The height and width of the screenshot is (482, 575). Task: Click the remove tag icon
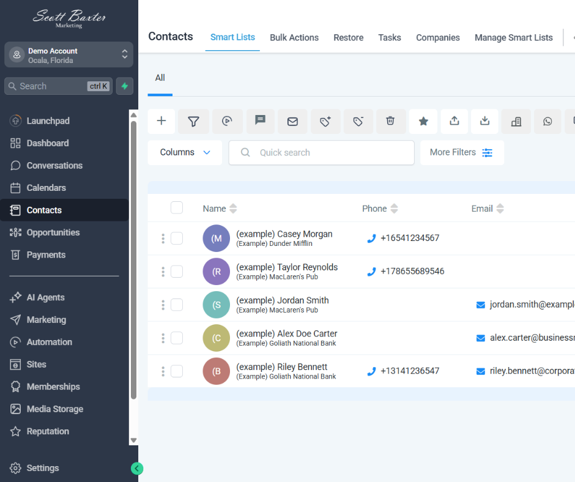[358, 121]
